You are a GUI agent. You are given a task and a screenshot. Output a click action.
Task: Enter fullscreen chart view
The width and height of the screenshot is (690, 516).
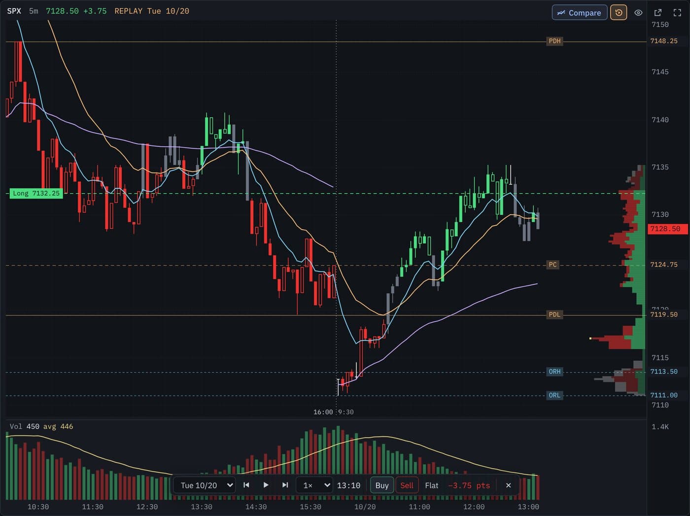[x=677, y=13]
